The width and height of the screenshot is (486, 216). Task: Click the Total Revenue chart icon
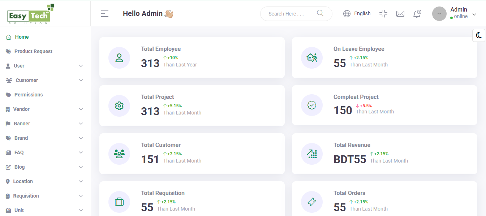tap(311, 154)
